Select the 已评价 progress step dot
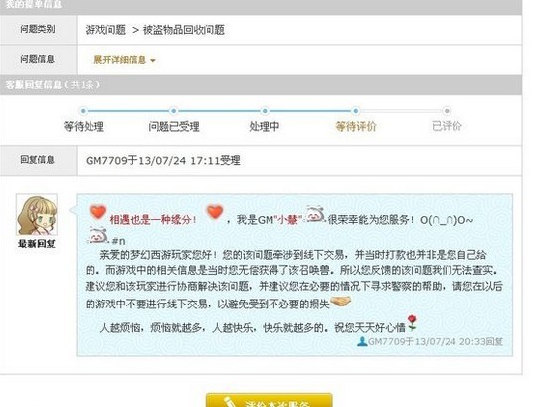Image resolution: width=540 pixels, height=407 pixels. tap(447, 111)
